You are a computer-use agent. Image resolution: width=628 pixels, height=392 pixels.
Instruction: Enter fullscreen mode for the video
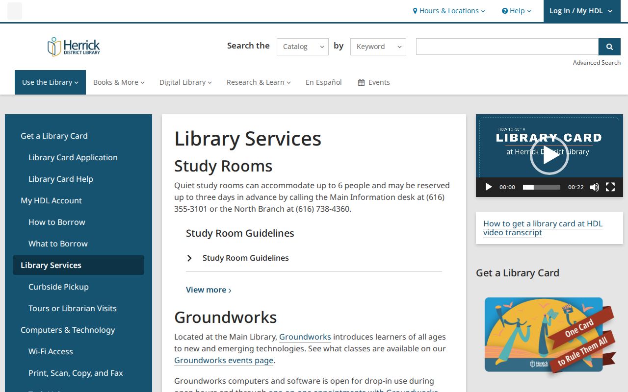pos(610,187)
